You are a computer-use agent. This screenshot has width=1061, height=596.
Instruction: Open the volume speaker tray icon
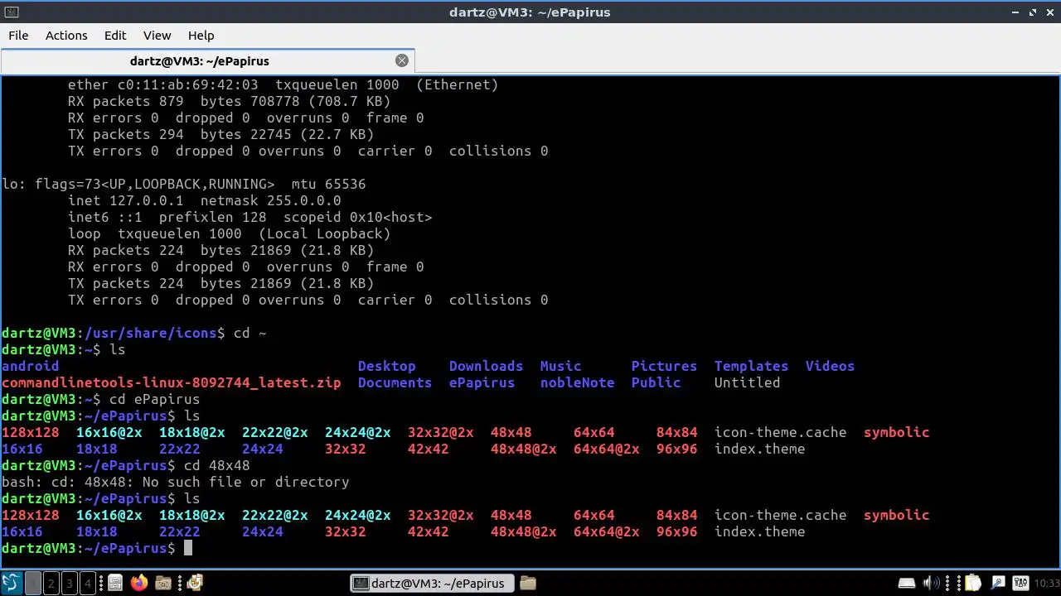[932, 584]
